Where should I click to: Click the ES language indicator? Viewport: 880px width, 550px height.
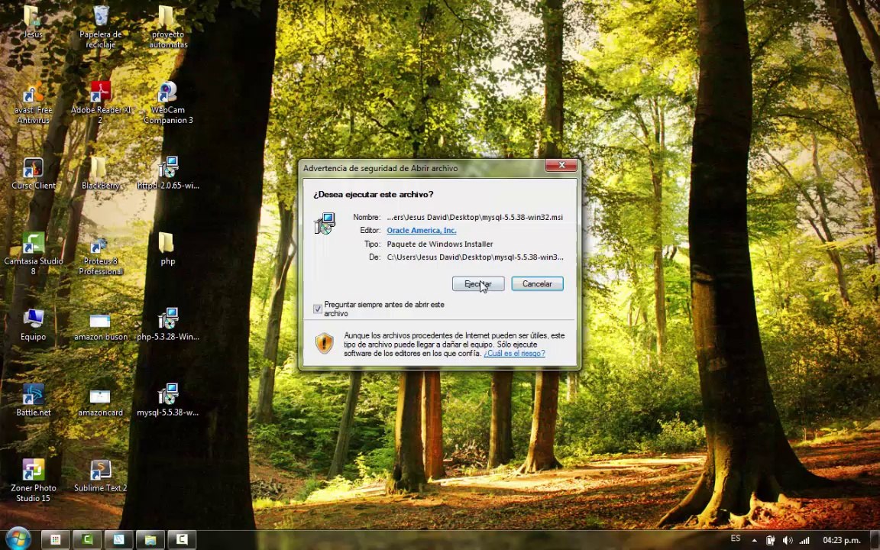coord(735,539)
